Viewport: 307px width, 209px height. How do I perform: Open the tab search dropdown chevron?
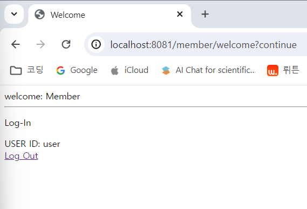pos(14,14)
